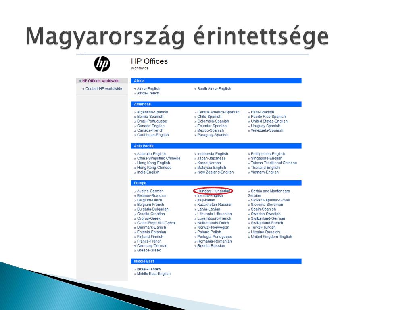Screen dimensions: 413x310
Task: Select Mexico-Spanish link
Action: pos(211,130)
